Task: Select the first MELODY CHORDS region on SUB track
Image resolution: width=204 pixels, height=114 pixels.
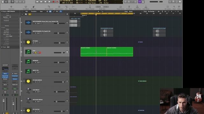Action: click(93, 52)
